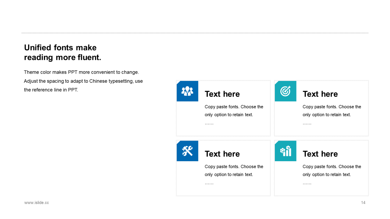Click the ellipsis in the people icon card
The height and width of the screenshot is (219, 390).
click(x=209, y=123)
